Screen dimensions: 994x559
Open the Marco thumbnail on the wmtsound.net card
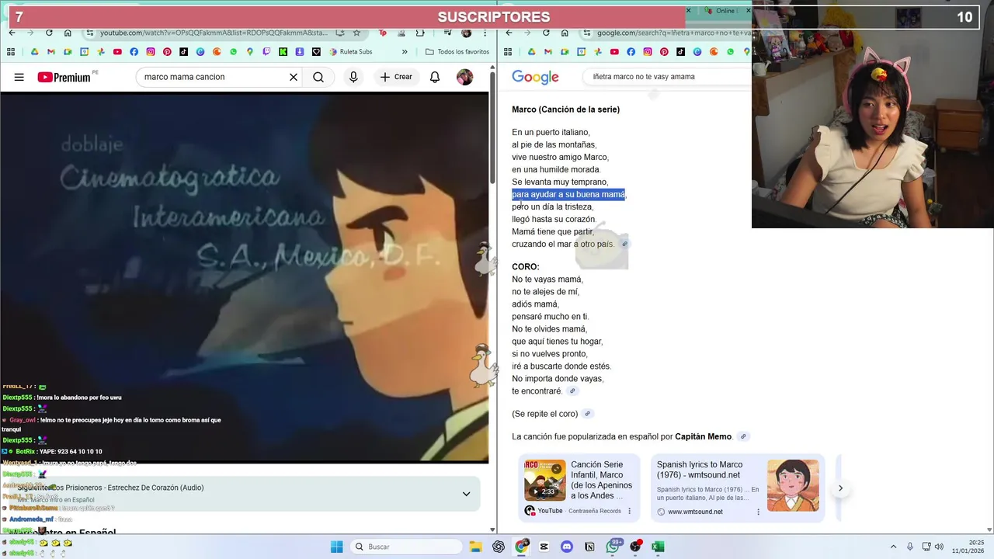point(793,485)
